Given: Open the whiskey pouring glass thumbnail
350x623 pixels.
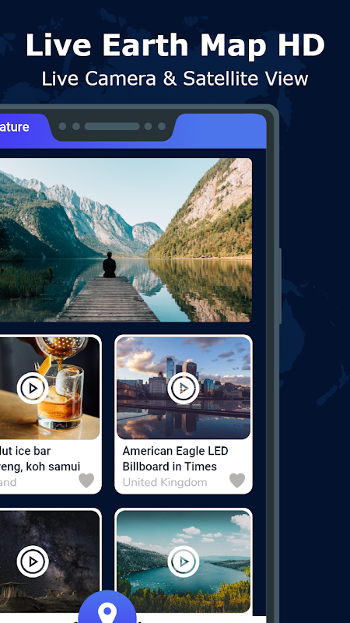Looking at the screenshot, I should (x=50, y=388).
